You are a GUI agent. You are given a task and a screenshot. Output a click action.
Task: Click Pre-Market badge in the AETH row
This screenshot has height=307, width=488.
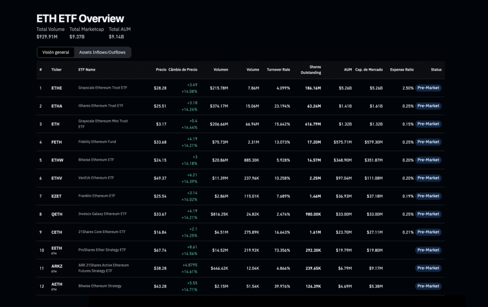pyautogui.click(x=428, y=286)
